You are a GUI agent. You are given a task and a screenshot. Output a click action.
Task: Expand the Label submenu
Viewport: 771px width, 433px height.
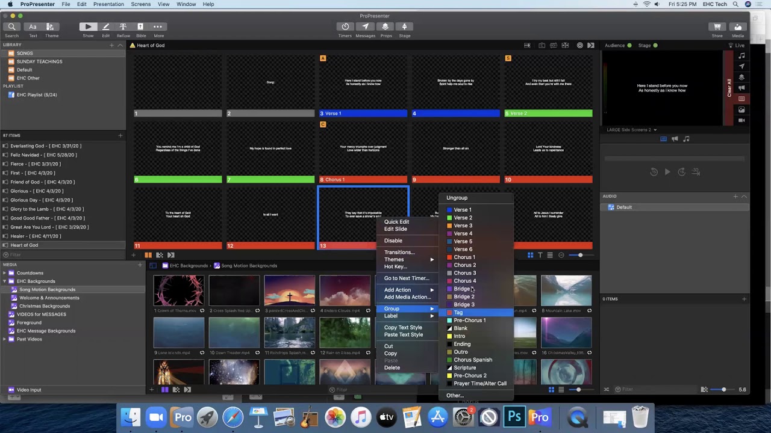(x=408, y=316)
